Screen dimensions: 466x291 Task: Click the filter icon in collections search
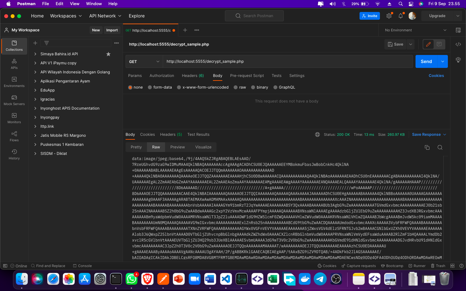(47, 43)
